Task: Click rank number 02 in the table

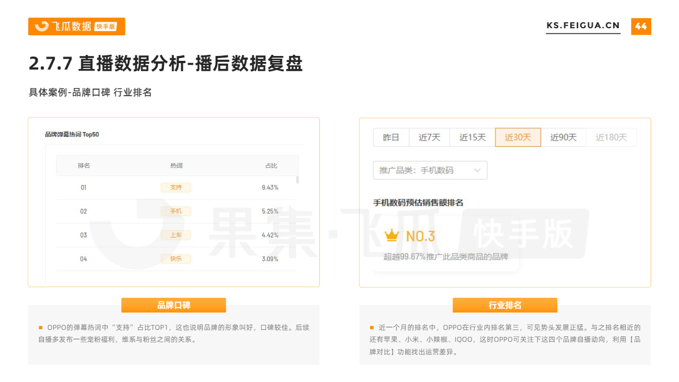Action: 84,211
